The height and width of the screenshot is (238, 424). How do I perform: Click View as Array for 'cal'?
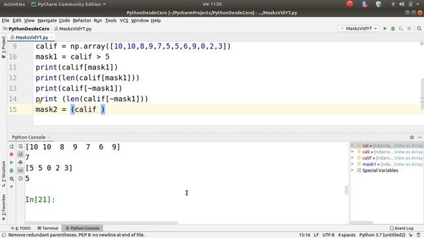click(408, 145)
